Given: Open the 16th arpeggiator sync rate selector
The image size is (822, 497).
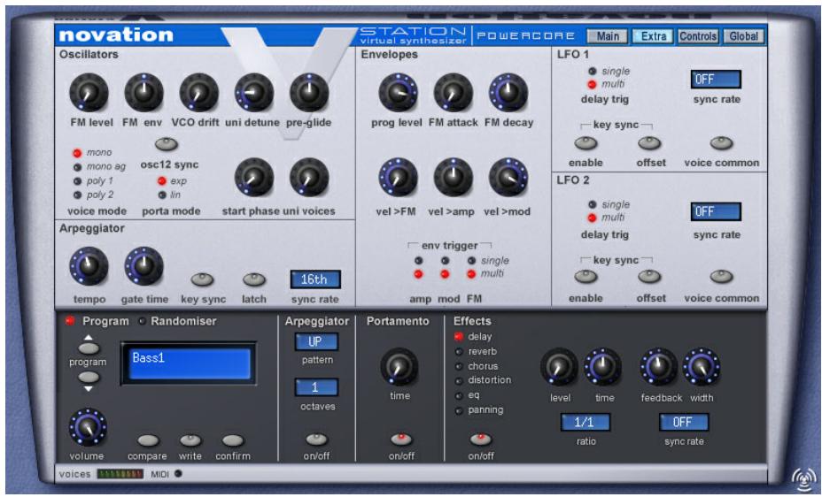Looking at the screenshot, I should pyautogui.click(x=315, y=279).
